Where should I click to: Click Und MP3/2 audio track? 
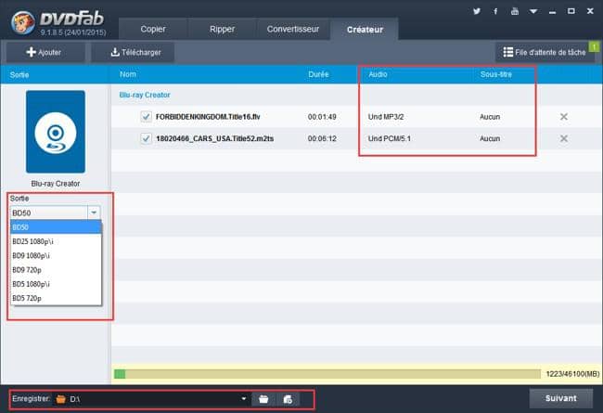tap(386, 117)
